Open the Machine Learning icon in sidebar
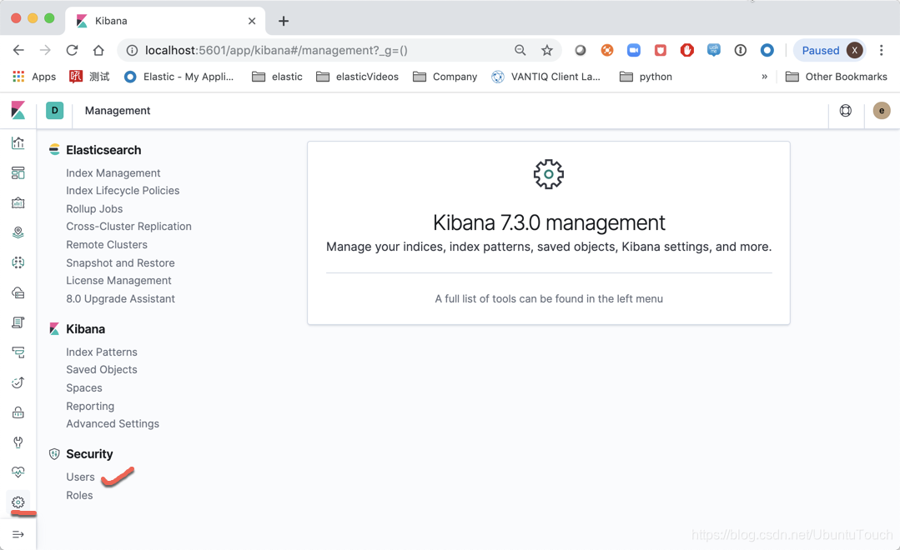This screenshot has width=900, height=550. [x=18, y=262]
